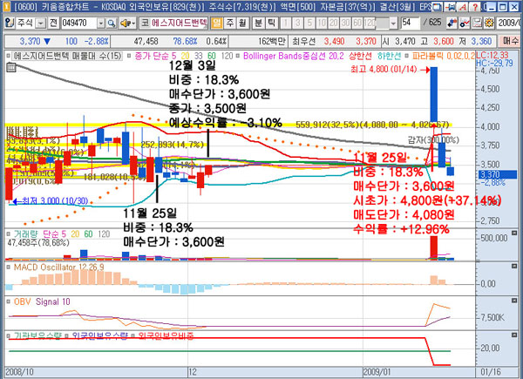523x379 pixels.
Task: Click corner button of OBV panel
Action: [x=514, y=301]
